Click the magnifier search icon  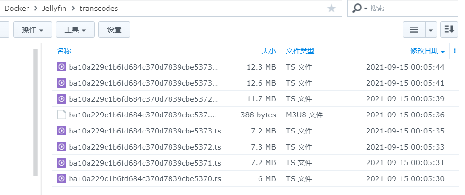[x=357, y=9]
